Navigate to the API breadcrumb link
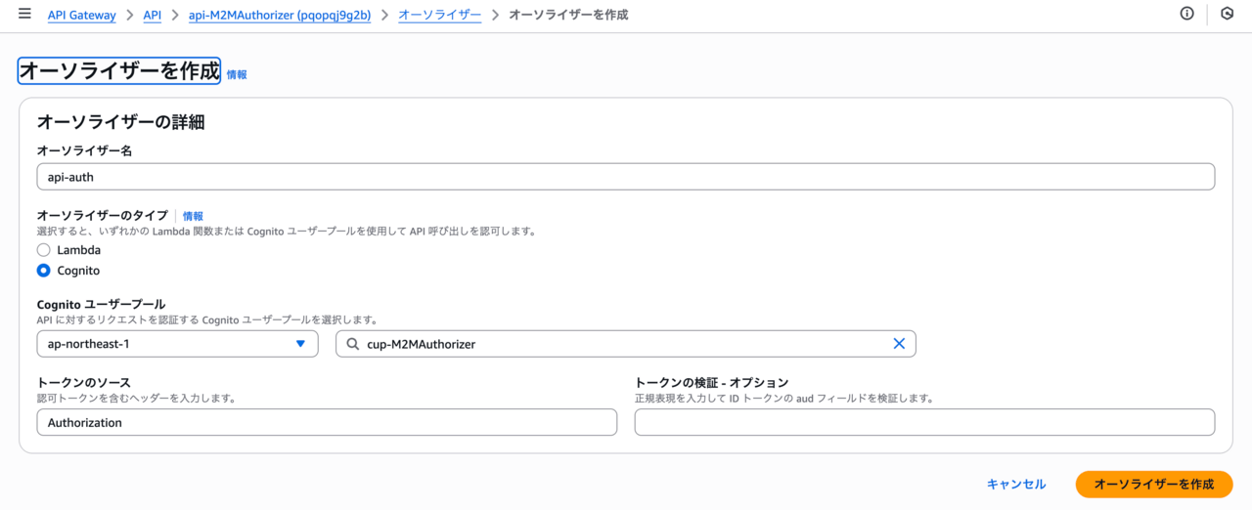 pos(152,16)
